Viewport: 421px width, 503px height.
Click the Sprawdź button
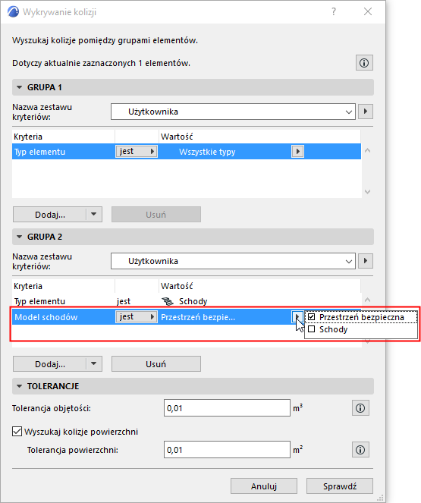pos(340,486)
